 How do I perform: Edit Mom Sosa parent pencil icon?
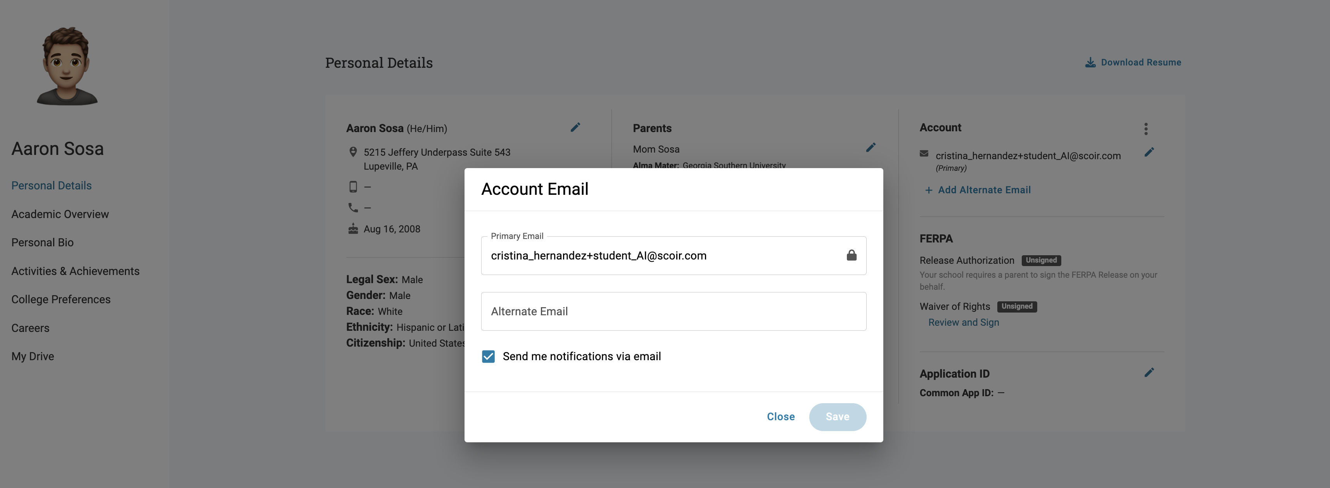click(x=871, y=148)
